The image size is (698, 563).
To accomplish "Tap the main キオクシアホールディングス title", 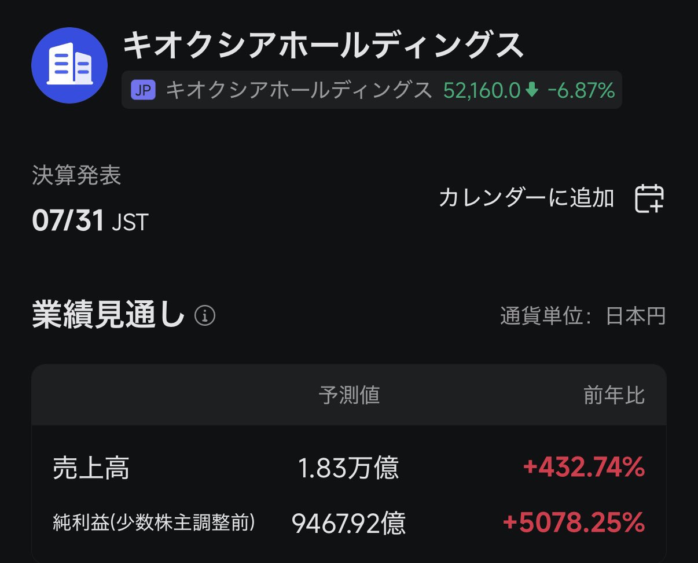I will (324, 46).
